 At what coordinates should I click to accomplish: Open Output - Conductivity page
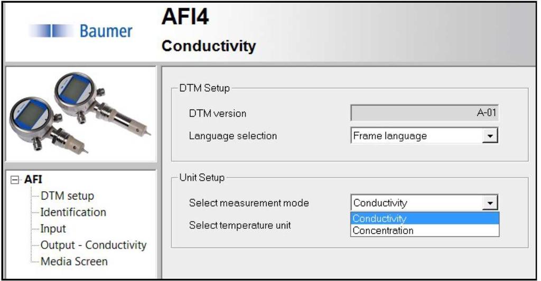tap(94, 245)
